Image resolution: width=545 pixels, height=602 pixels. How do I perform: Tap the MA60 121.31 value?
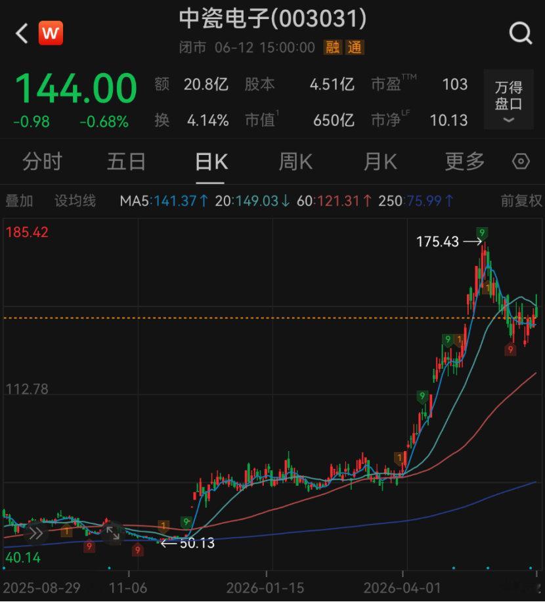pyautogui.click(x=334, y=201)
